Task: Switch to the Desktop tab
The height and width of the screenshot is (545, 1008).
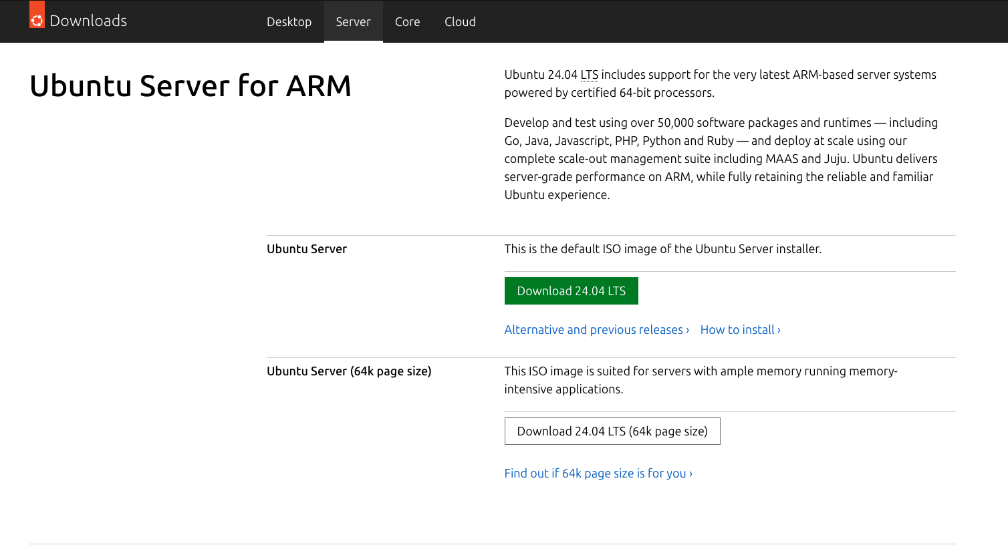Action: coord(289,21)
